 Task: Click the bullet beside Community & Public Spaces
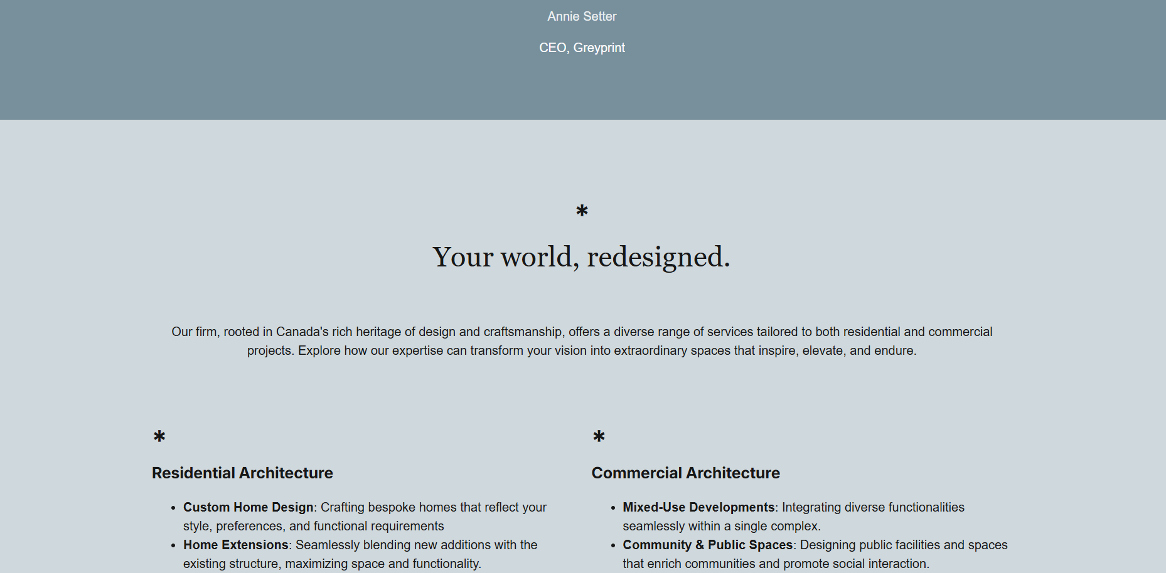612,545
